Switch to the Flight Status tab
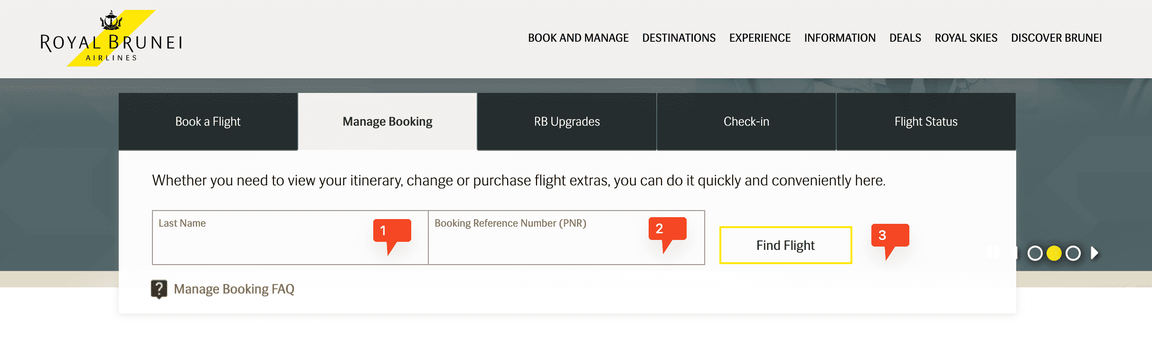 point(926,122)
